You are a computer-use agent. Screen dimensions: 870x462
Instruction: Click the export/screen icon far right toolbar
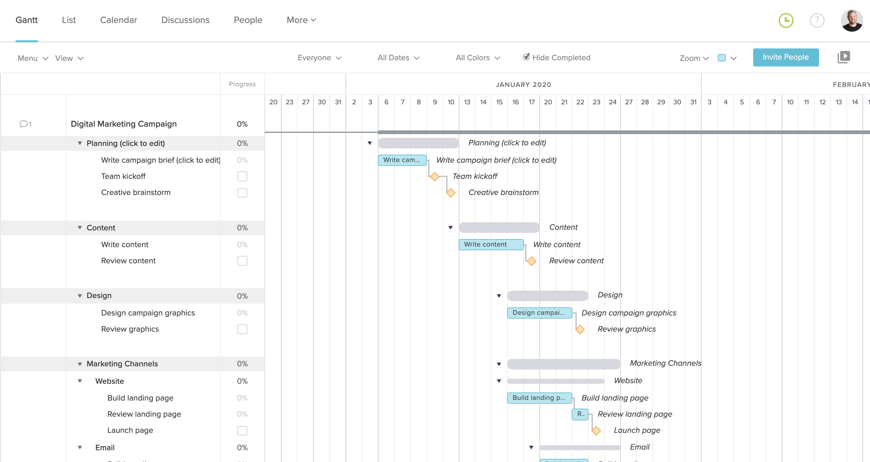tap(844, 57)
